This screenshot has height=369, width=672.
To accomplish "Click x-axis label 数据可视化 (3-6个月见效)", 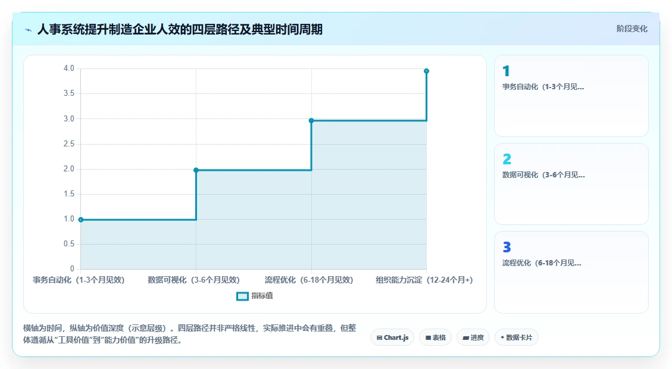I will [x=193, y=280].
